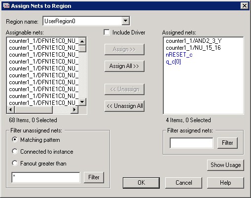Open the Region name dropdown arrow
The height and width of the screenshot is (198, 251).
126,21
